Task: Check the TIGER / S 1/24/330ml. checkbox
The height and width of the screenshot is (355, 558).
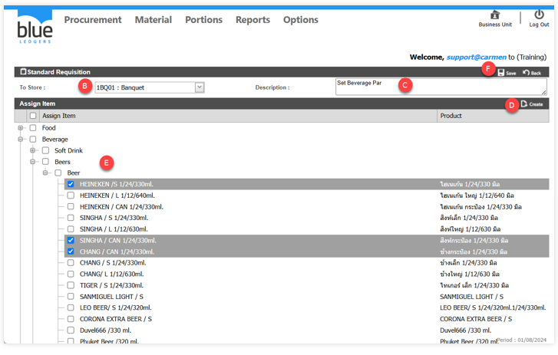Action: pyautogui.click(x=71, y=285)
